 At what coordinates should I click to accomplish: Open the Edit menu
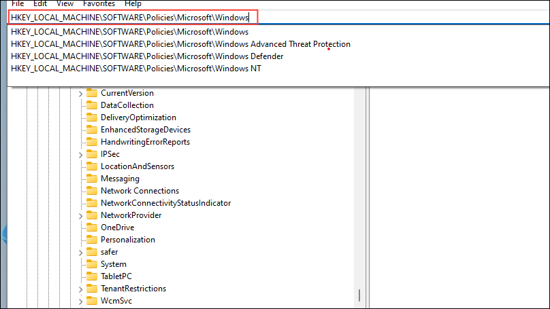tap(40, 4)
